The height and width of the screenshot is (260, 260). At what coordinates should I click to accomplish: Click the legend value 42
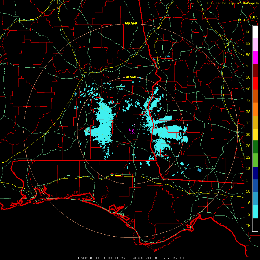click(x=248, y=100)
